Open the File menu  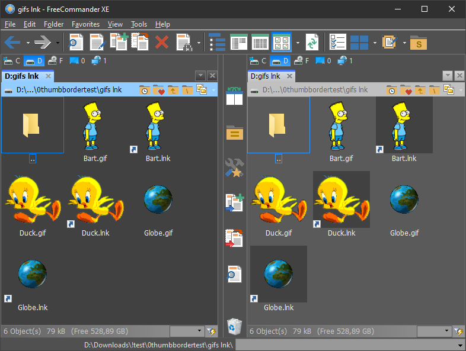(10, 24)
